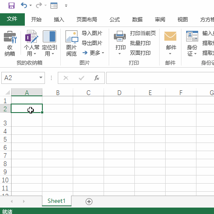Select row 5 header
This screenshot has width=214, height=214.
pyautogui.click(x=6, y=139)
